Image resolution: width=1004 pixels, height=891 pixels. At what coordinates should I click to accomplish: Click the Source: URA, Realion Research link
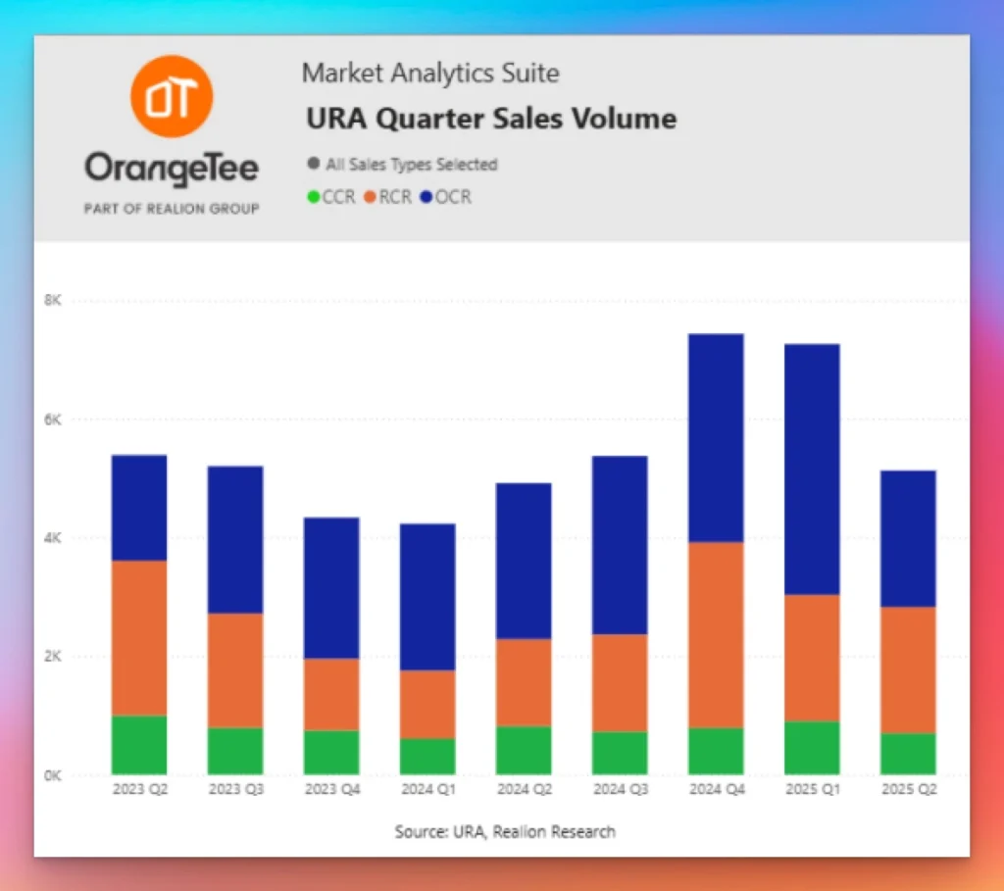point(504,831)
